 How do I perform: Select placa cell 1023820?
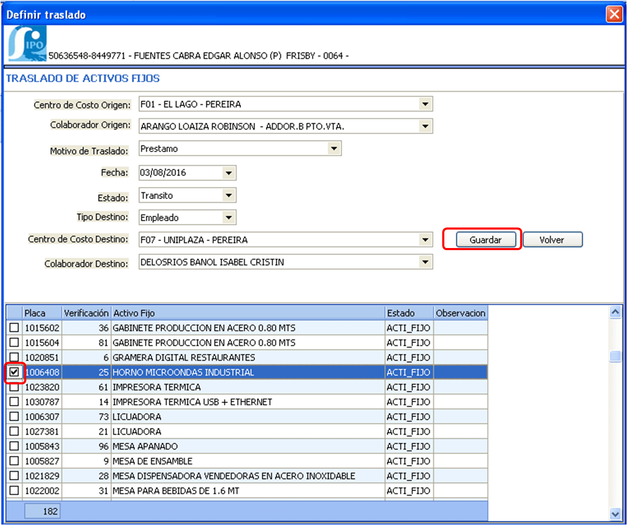click(x=42, y=387)
